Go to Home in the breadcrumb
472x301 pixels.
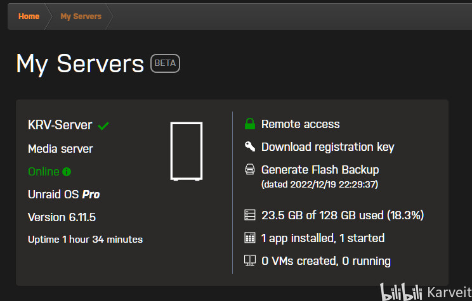point(29,16)
